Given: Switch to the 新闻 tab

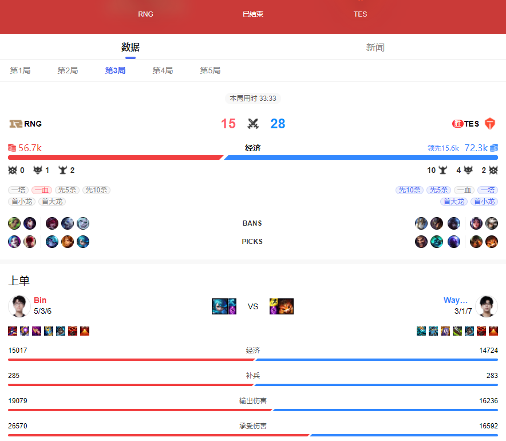Looking at the screenshot, I should coord(375,48).
